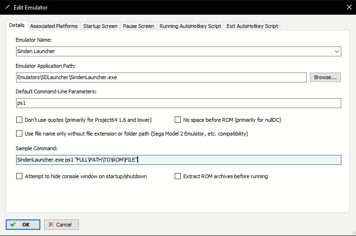Viewport: 356px width, 236px height.
Task: Open the Associated Platforms tab
Action: pos(54,26)
